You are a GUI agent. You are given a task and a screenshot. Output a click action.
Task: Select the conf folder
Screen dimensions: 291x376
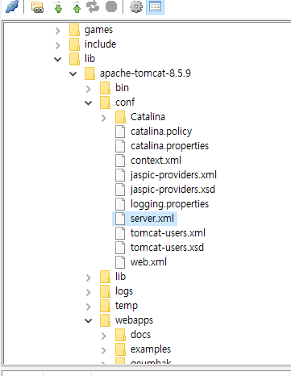pyautogui.click(x=125, y=102)
